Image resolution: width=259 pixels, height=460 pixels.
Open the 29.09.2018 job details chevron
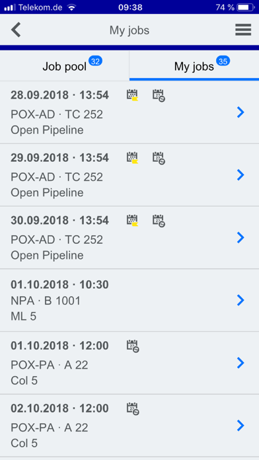240,175
